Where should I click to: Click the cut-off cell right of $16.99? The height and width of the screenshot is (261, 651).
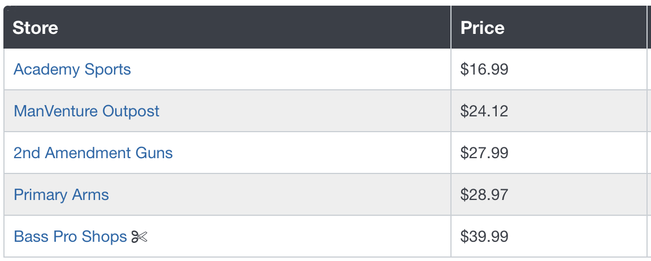click(649, 69)
